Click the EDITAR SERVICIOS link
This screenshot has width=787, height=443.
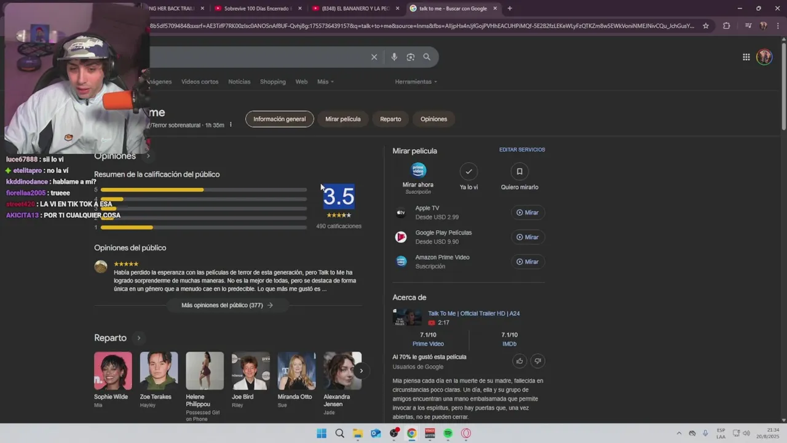pyautogui.click(x=522, y=150)
